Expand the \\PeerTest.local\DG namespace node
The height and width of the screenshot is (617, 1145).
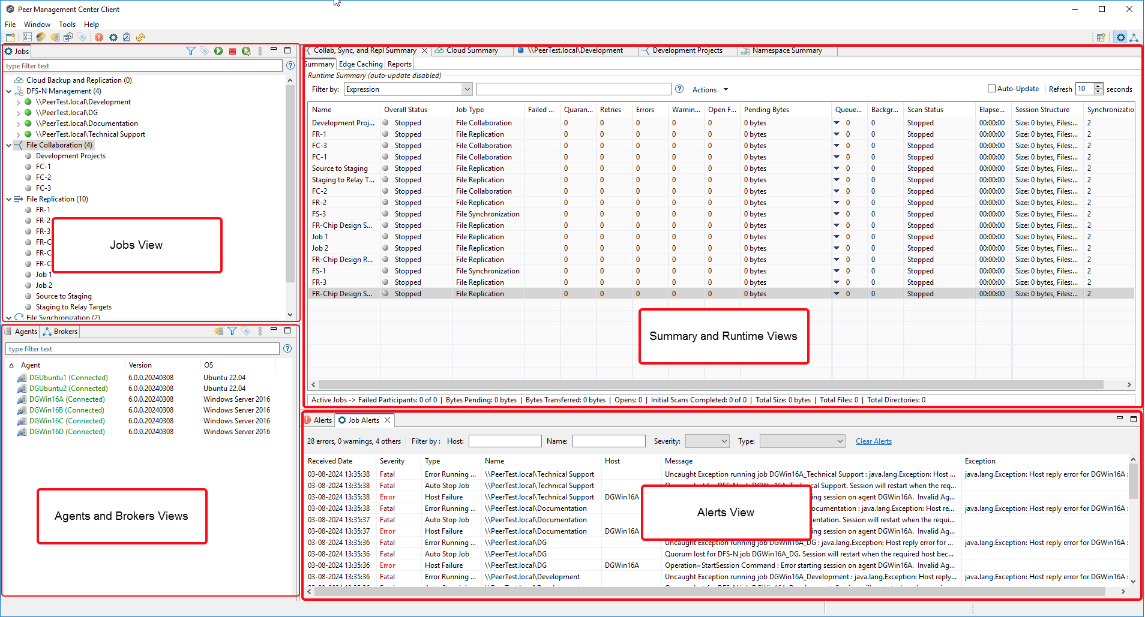tap(18, 113)
